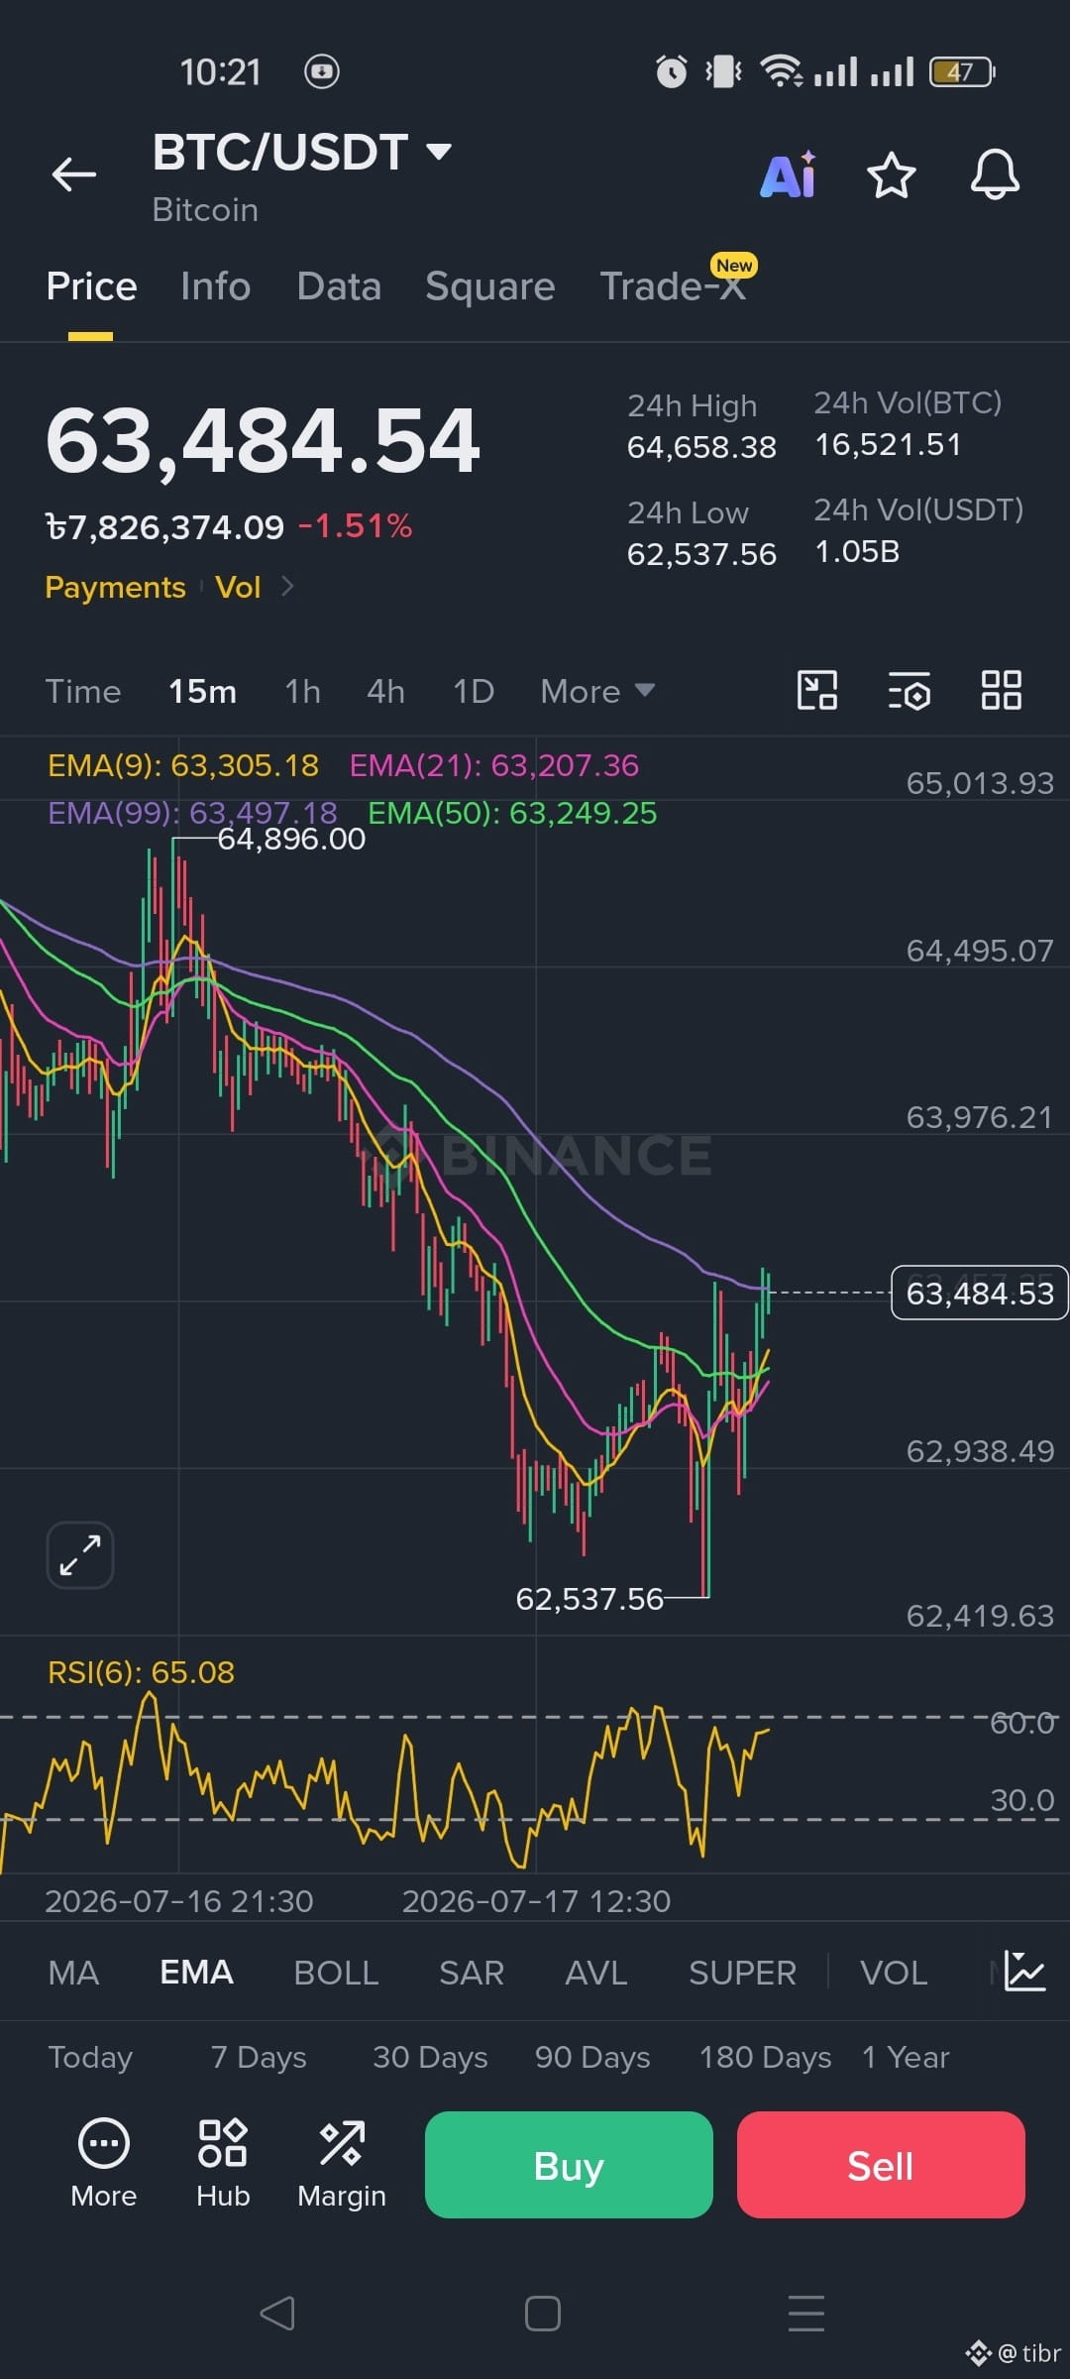This screenshot has width=1070, height=2379.
Task: Tap the EMA(9) value legend
Action: click(183, 765)
